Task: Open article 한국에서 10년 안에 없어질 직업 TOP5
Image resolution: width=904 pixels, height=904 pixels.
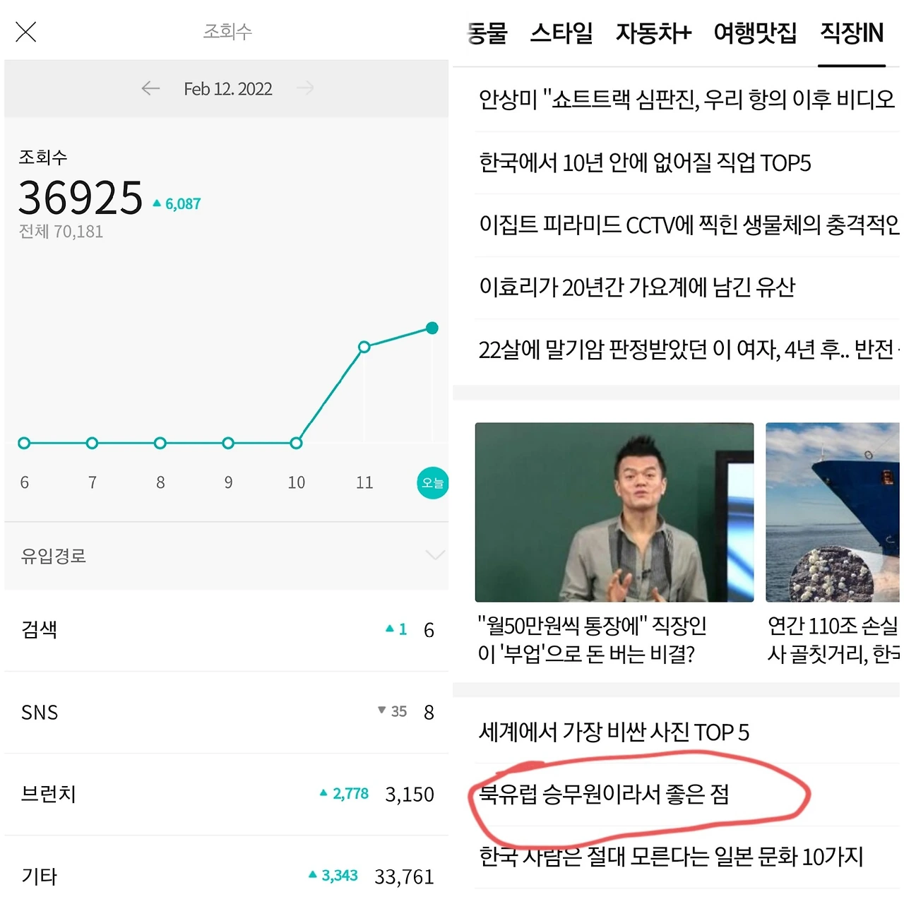Action: click(645, 163)
